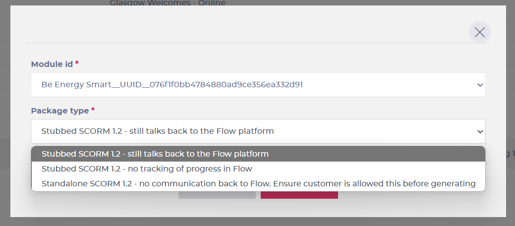The image size is (515, 226).
Task: Choose highlighted option still talks back to Flow platform
Action: pyautogui.click(x=258, y=154)
